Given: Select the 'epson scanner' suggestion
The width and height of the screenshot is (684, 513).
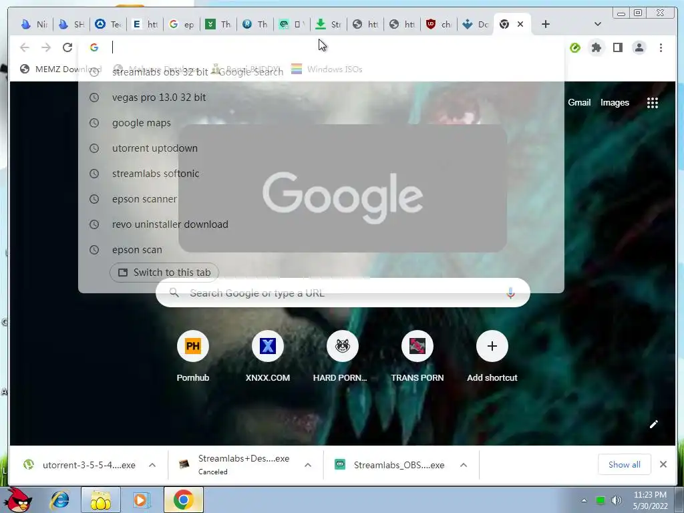Looking at the screenshot, I should point(321,199).
